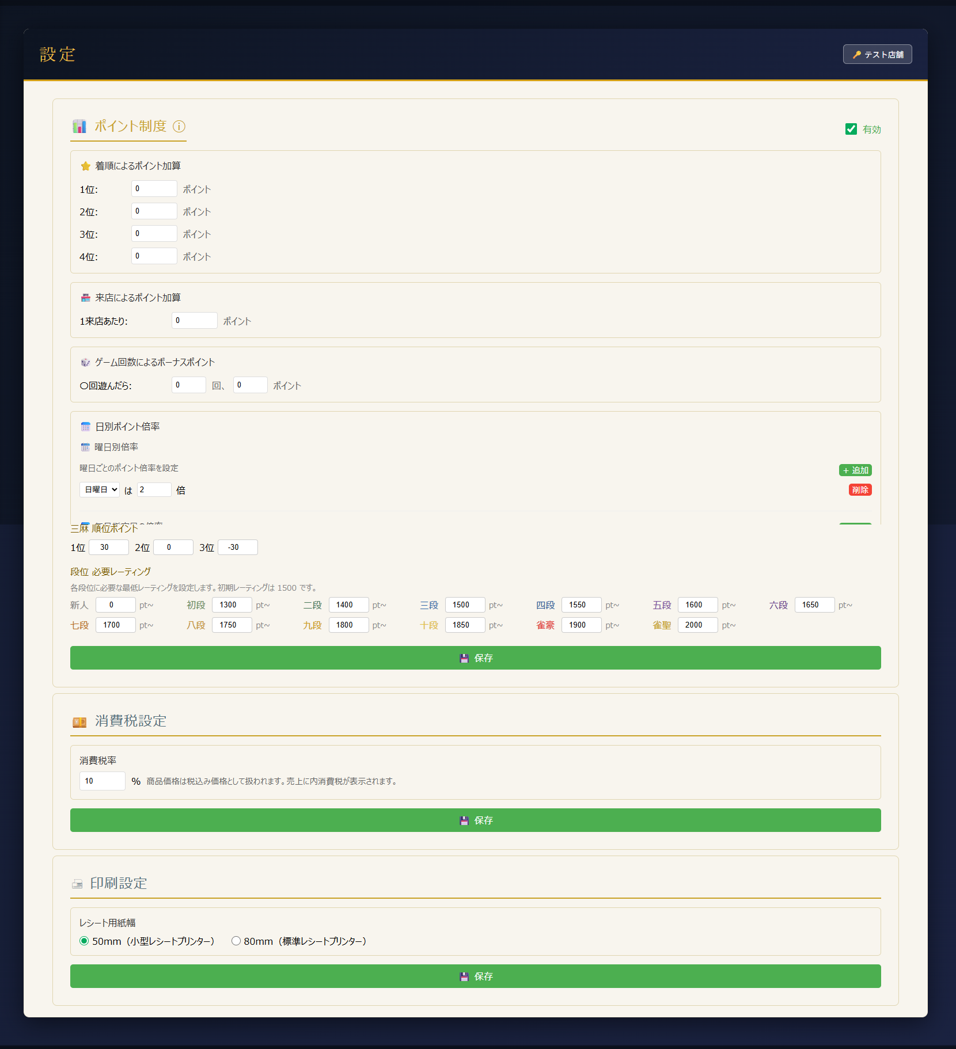Select the 50mm small receipt printer option
This screenshot has width=956, height=1049.
point(84,941)
